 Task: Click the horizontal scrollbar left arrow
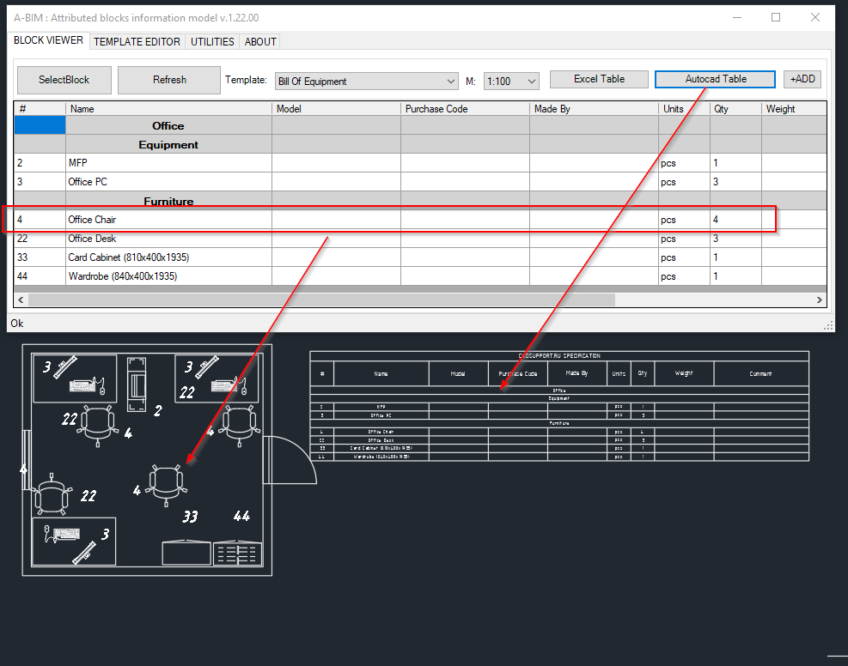point(21,300)
